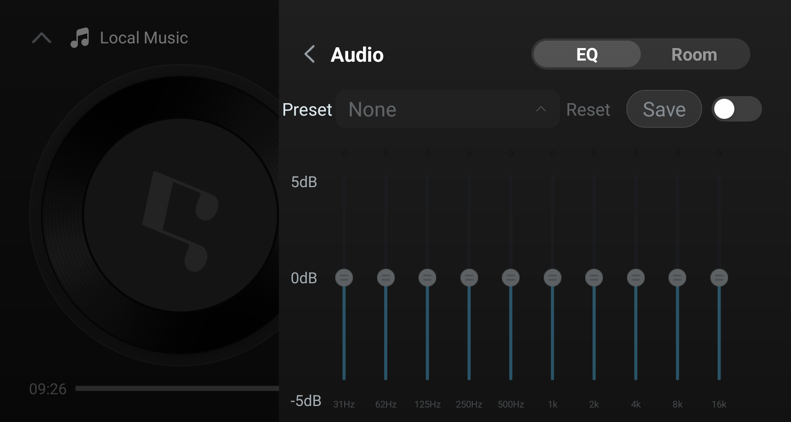Click the 31Hz slider handle

344,277
